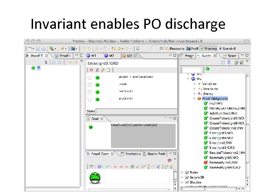This screenshot has width=256, height=192.
Task: Tick checkbox for u∈User \ dom(location) hypothesis
Action: 90,78
